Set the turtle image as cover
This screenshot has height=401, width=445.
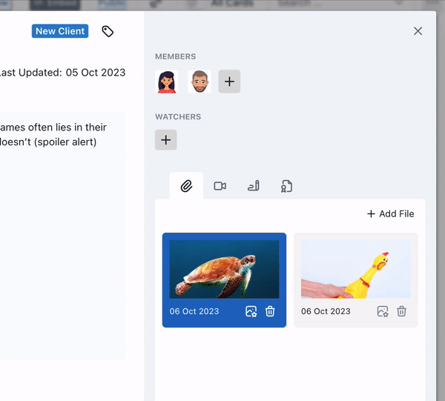pyautogui.click(x=251, y=311)
